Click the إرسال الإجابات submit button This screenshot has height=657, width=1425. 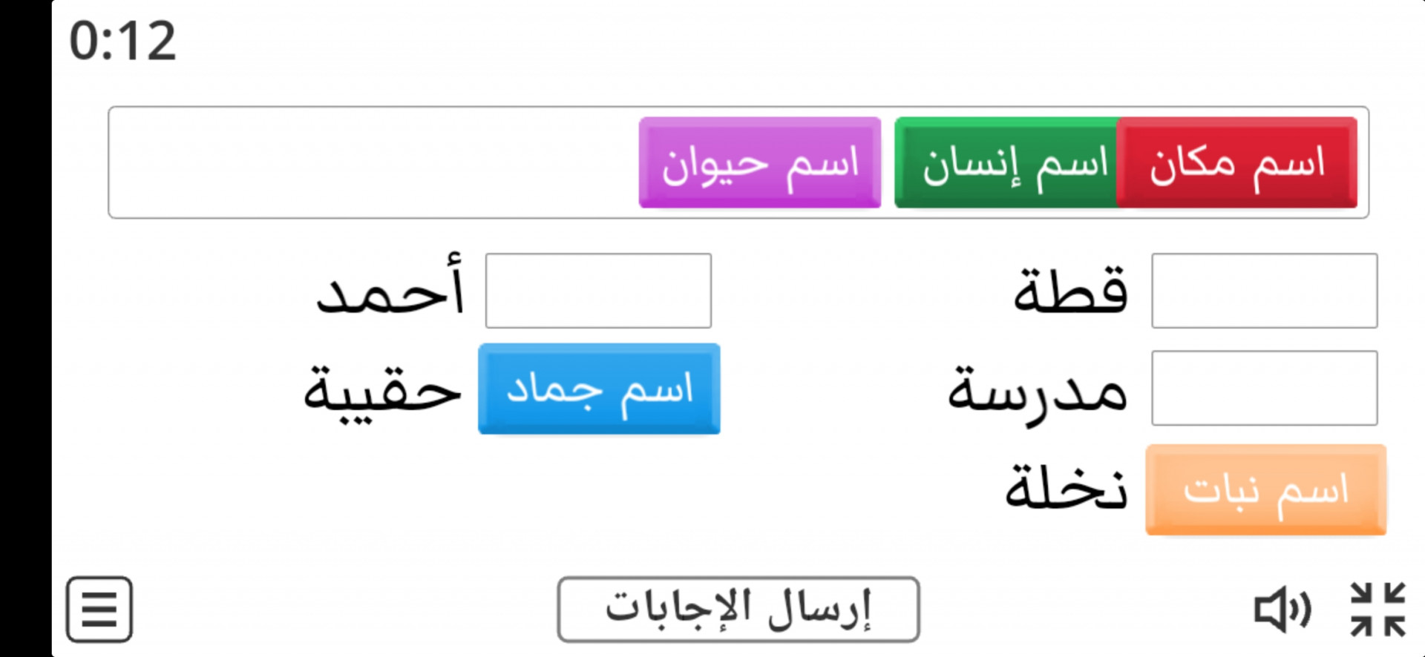(738, 609)
